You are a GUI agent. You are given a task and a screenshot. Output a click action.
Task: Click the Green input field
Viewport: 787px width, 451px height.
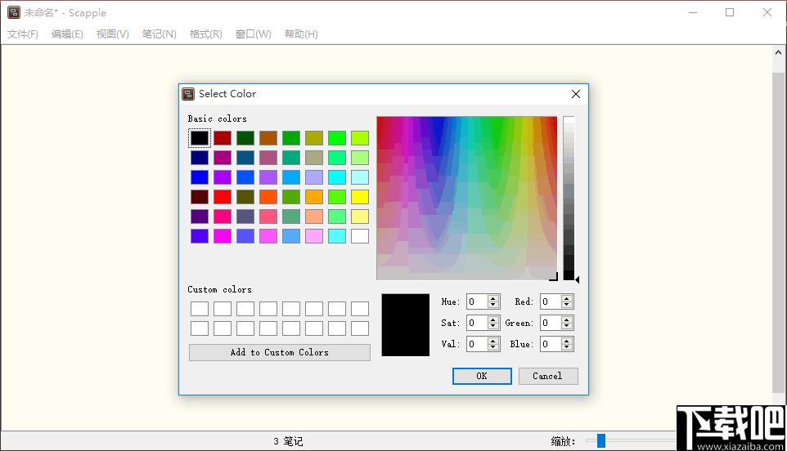click(551, 323)
